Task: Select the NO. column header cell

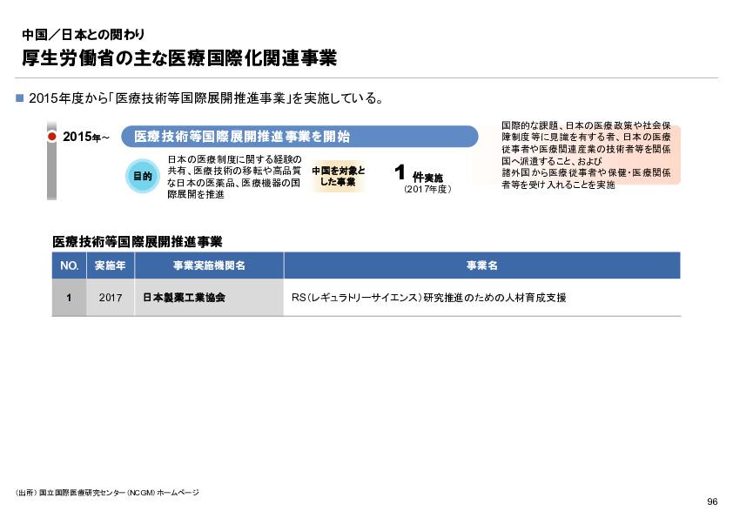Action: pos(69,266)
